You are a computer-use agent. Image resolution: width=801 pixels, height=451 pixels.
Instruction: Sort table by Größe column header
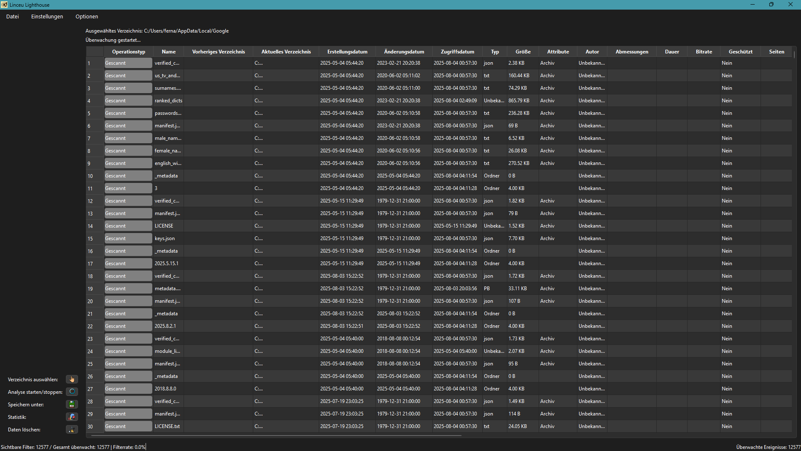pyautogui.click(x=523, y=52)
